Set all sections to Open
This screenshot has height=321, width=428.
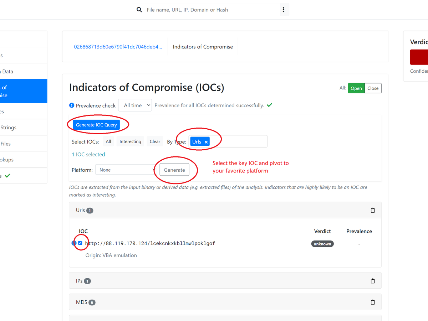356,88
